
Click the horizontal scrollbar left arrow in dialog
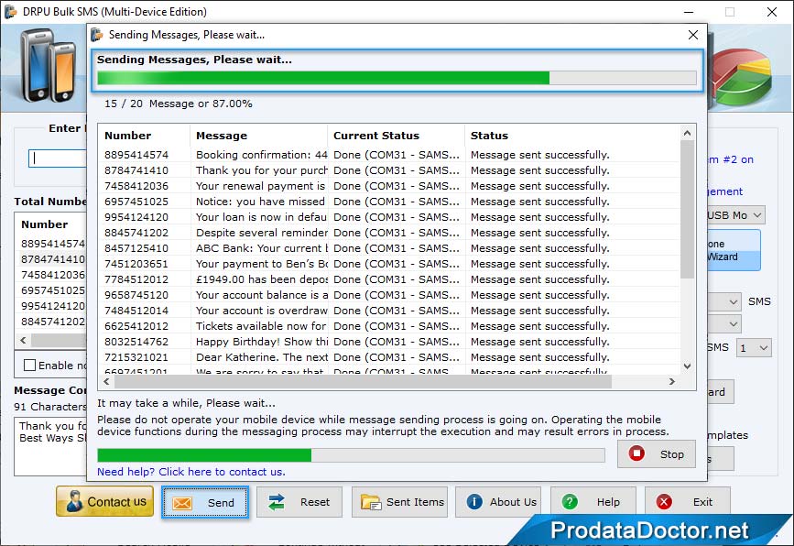point(106,381)
